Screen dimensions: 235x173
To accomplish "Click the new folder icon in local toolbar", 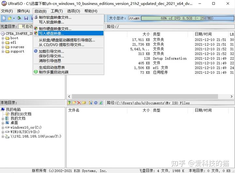I will pos(74,102).
